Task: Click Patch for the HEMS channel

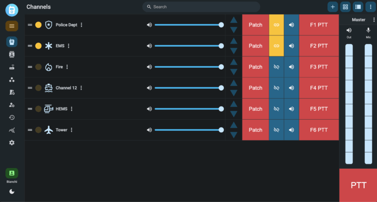Action: coord(255,109)
